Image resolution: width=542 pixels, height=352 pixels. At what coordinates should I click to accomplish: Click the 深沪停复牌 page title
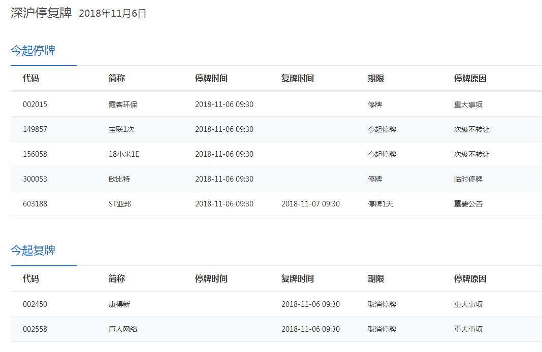tap(41, 13)
